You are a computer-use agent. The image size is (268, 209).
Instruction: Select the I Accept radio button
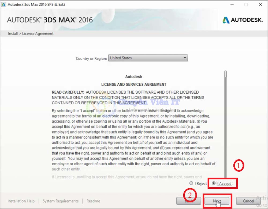(214, 183)
